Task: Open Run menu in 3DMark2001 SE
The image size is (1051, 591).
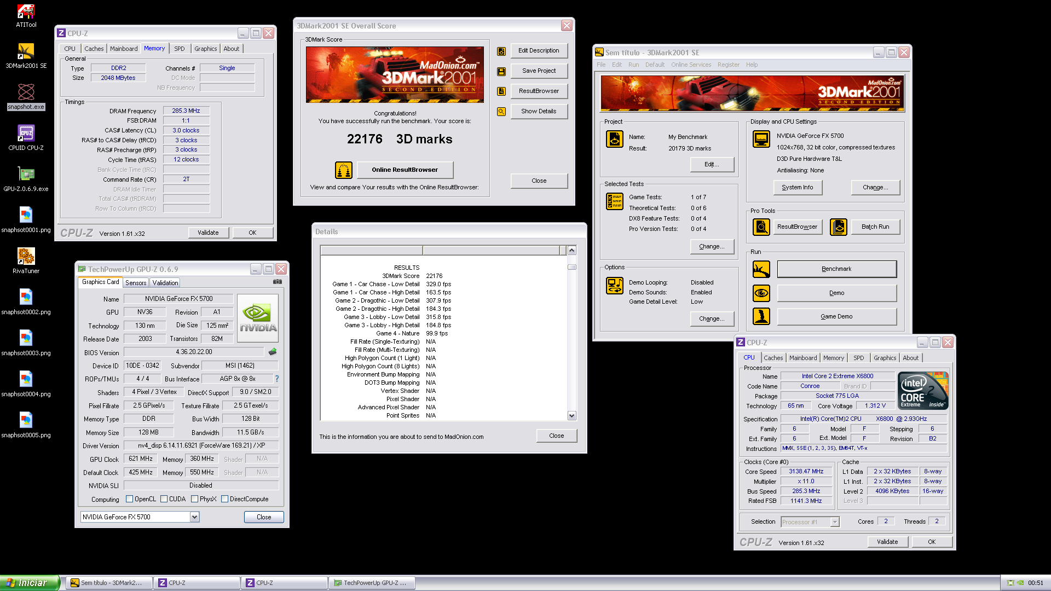Action: pyautogui.click(x=633, y=65)
